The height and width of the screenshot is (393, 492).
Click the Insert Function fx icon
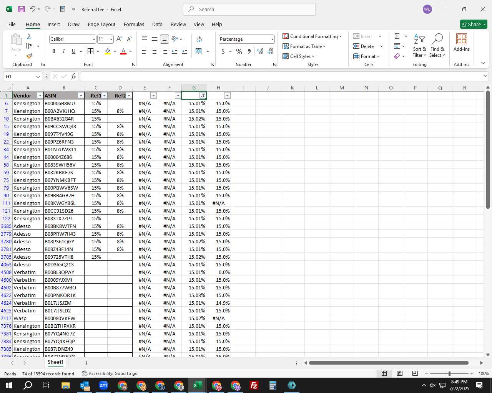(x=73, y=76)
